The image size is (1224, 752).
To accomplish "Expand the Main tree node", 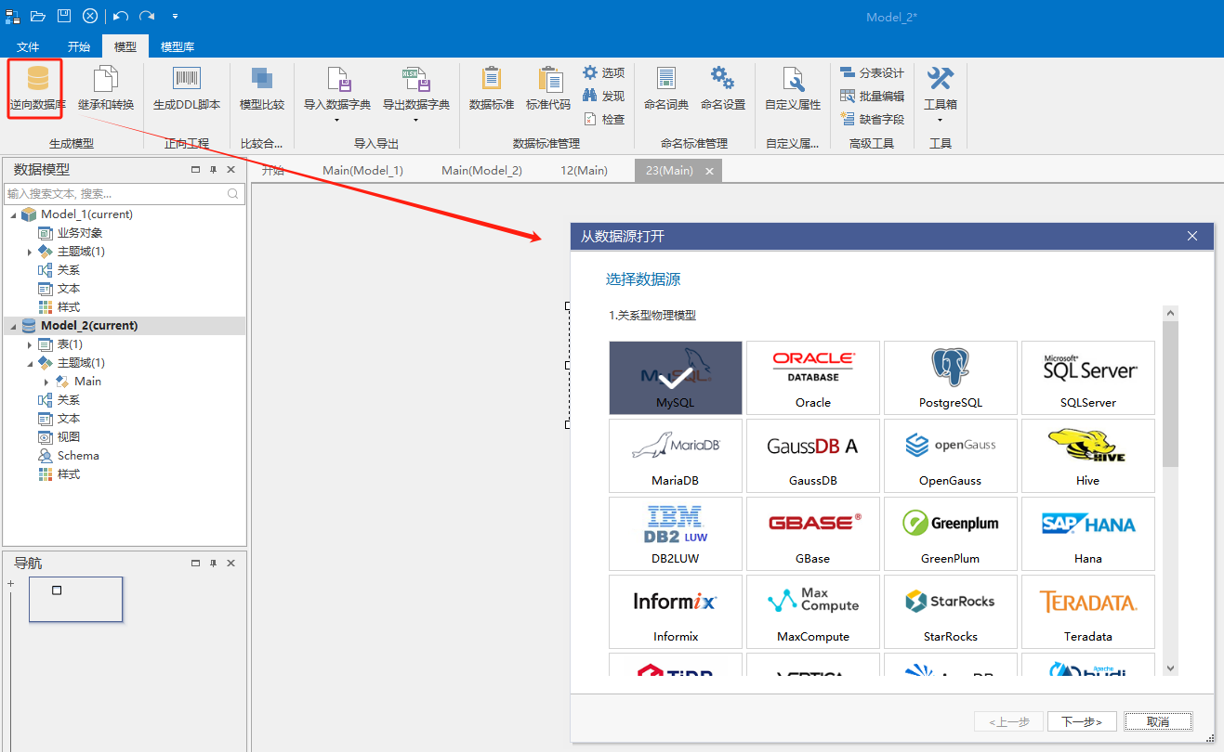I will [x=46, y=382].
